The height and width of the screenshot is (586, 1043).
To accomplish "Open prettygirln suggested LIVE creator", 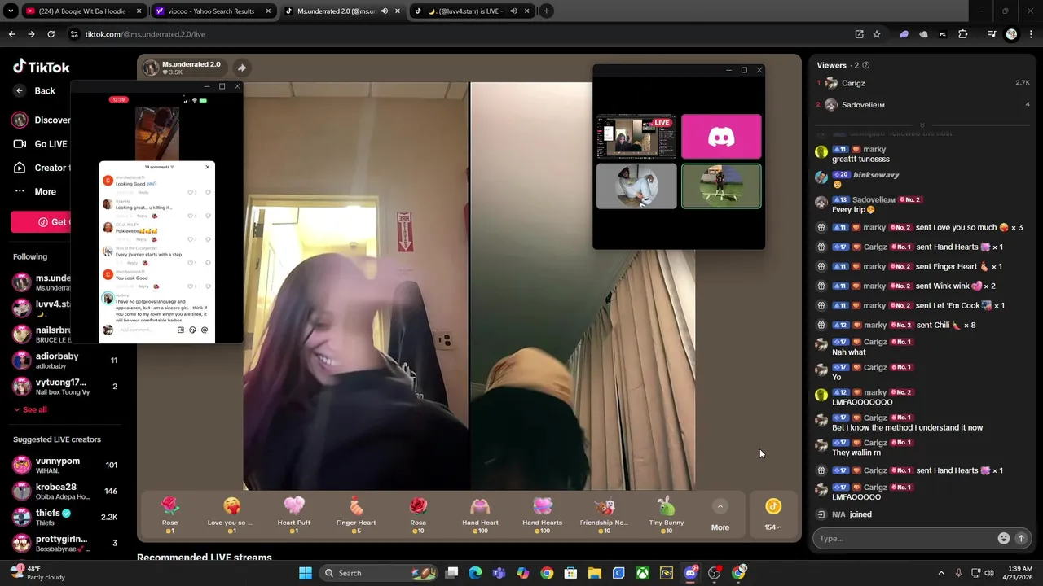I will tap(65, 543).
